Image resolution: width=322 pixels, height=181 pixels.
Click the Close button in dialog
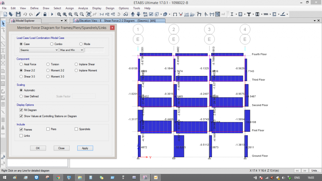tap(62, 148)
